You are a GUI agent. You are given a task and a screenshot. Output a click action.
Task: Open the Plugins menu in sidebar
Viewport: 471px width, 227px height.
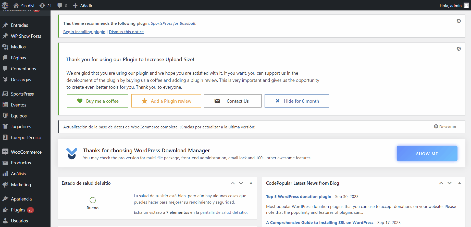18,210
